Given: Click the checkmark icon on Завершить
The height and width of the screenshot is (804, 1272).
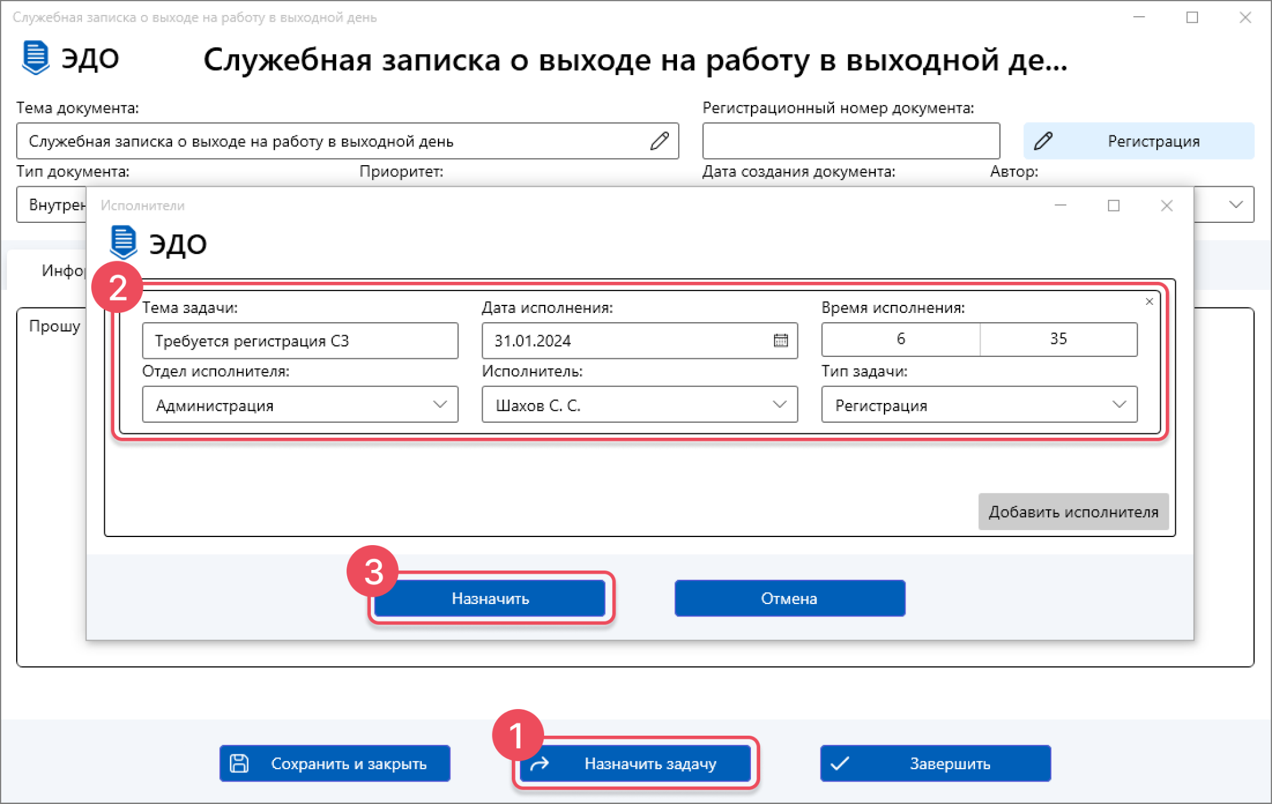Looking at the screenshot, I should (x=840, y=763).
